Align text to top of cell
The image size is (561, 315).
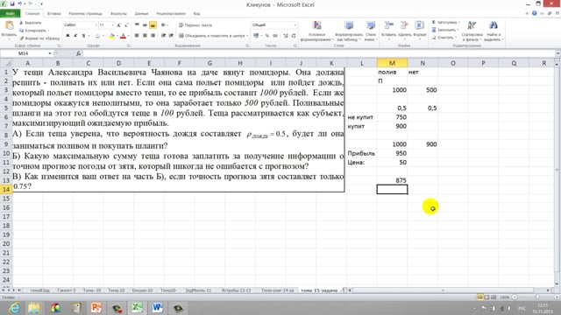[x=137, y=25]
